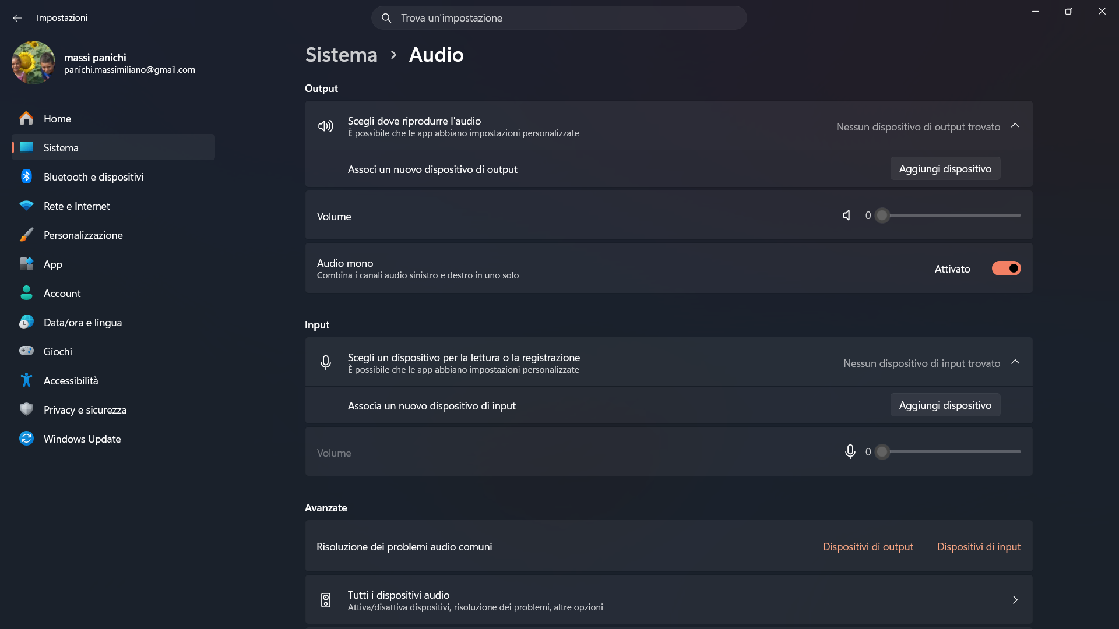Click the Home house icon in the sidebar
This screenshot has width=1119, height=629.
click(x=26, y=118)
